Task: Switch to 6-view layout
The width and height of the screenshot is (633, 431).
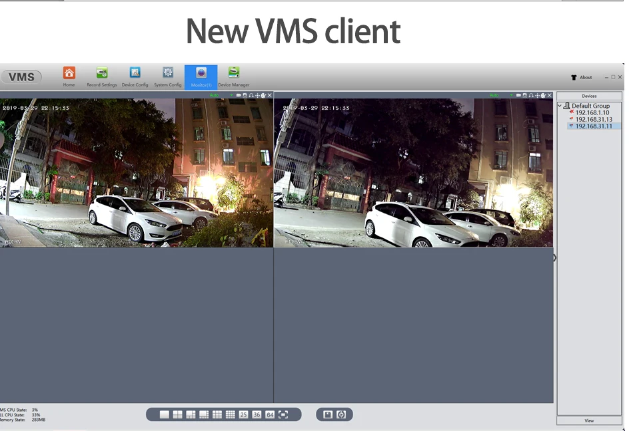Action: pos(191,414)
